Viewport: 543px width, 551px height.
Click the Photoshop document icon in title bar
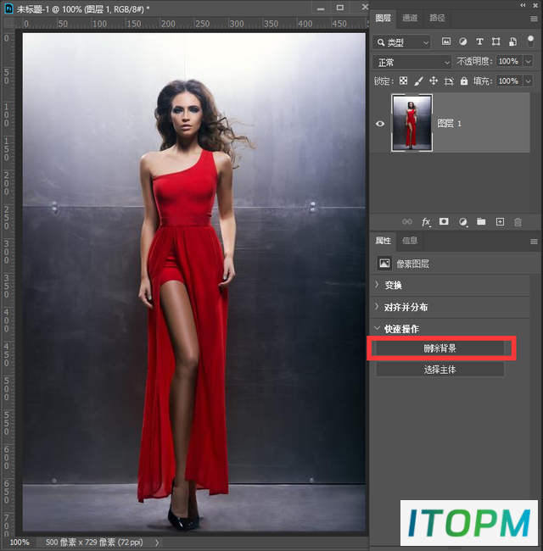pos(8,8)
